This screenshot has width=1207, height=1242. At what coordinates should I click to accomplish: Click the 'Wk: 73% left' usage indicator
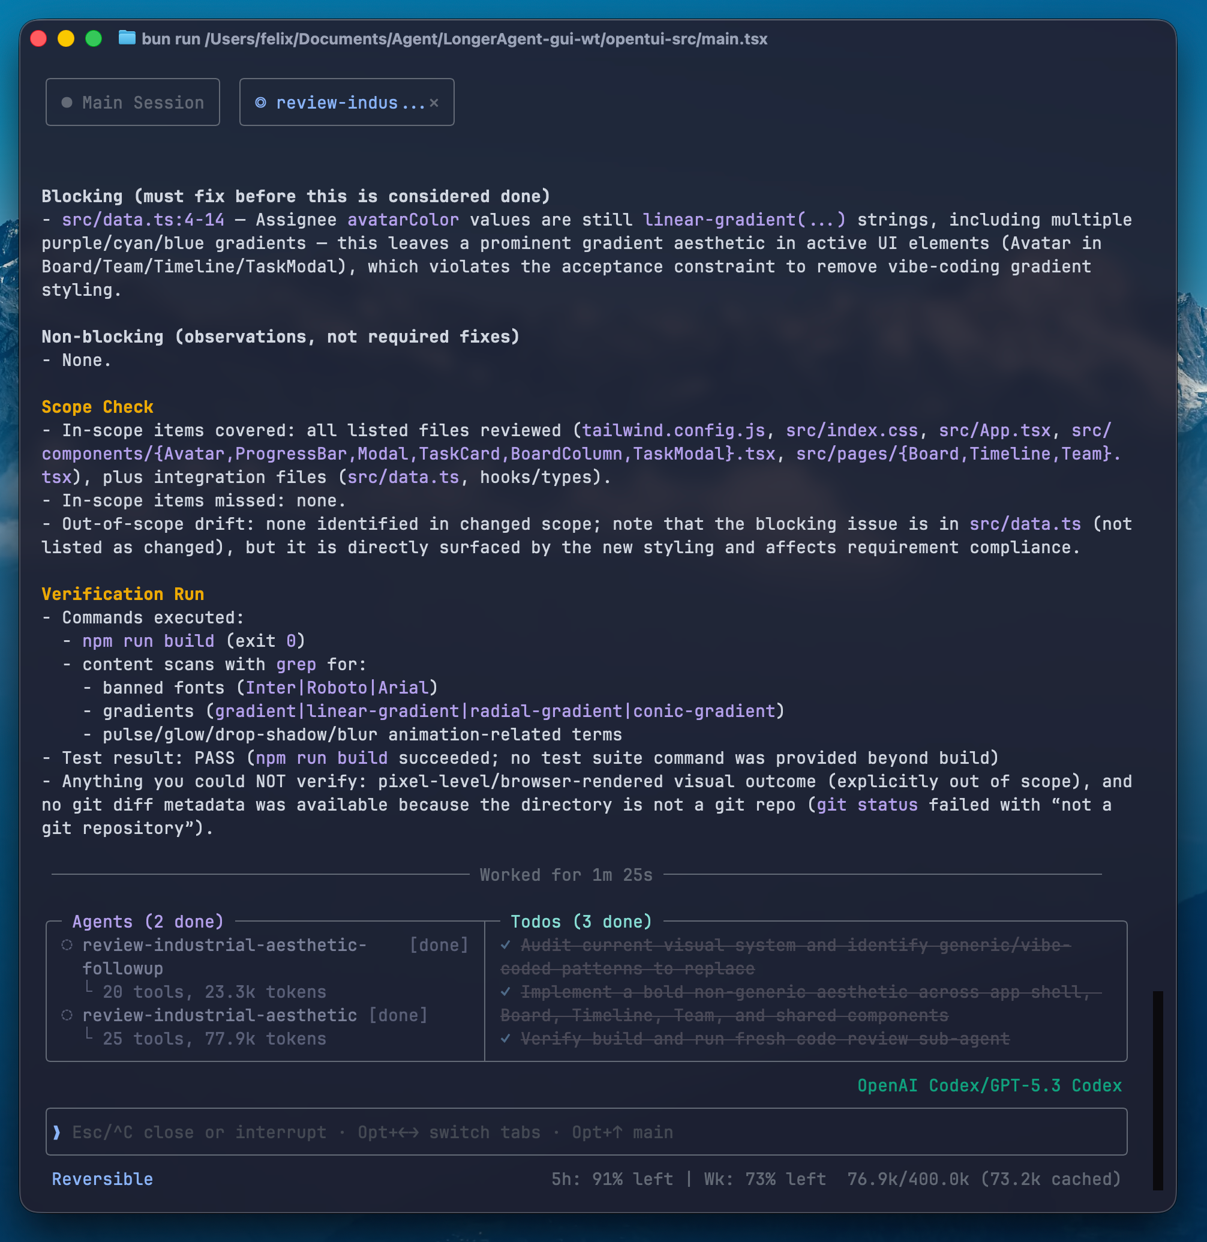[x=765, y=1178]
